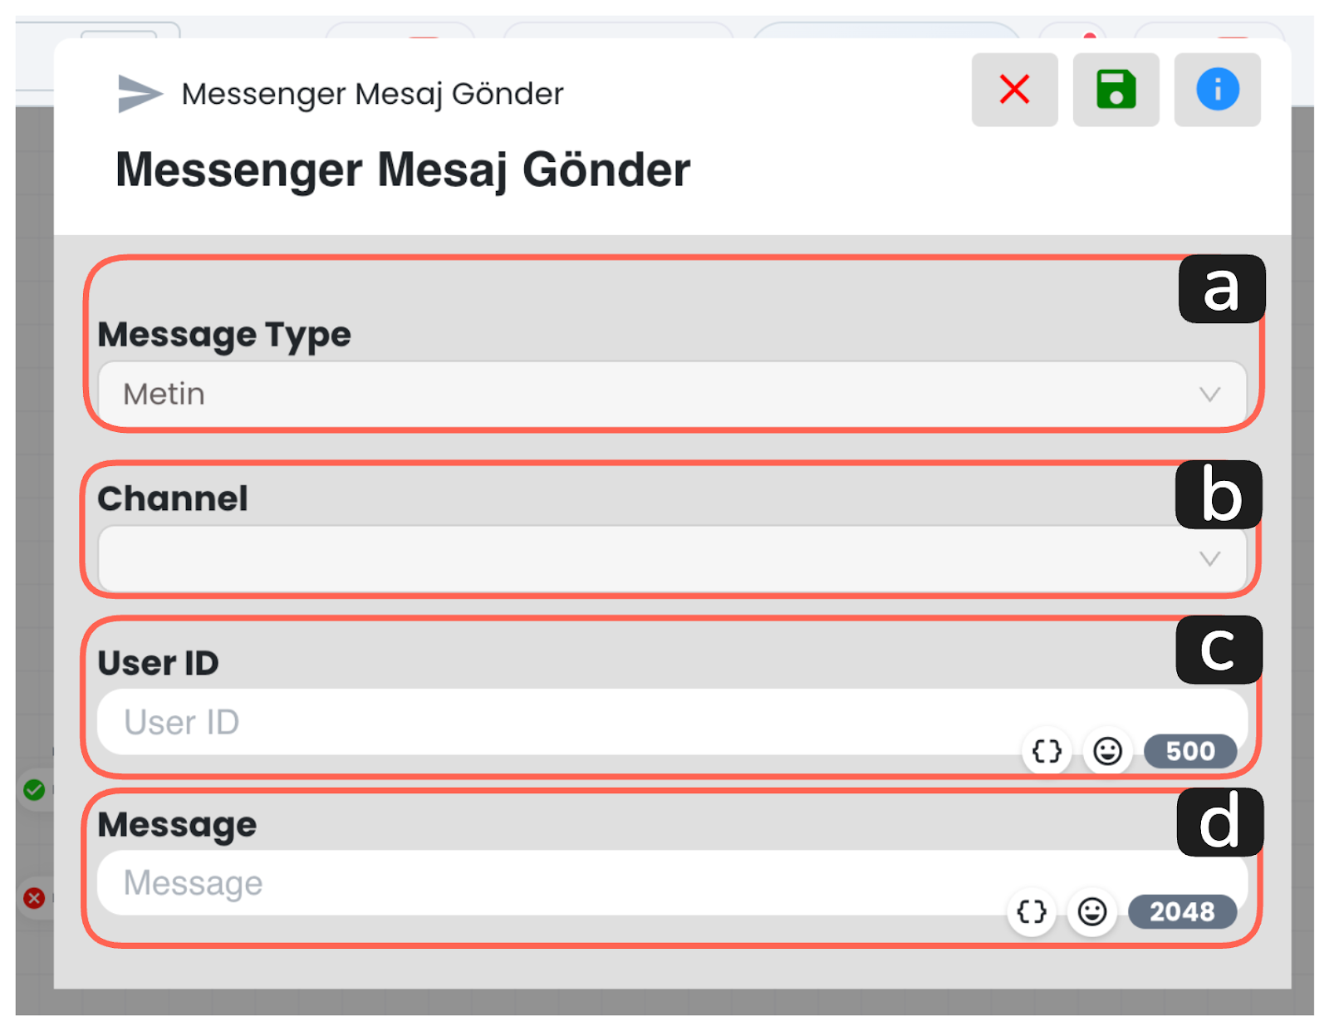1329x1031 pixels.
Task: Click the chevron arrow in Channel selector
Action: 1209,558
